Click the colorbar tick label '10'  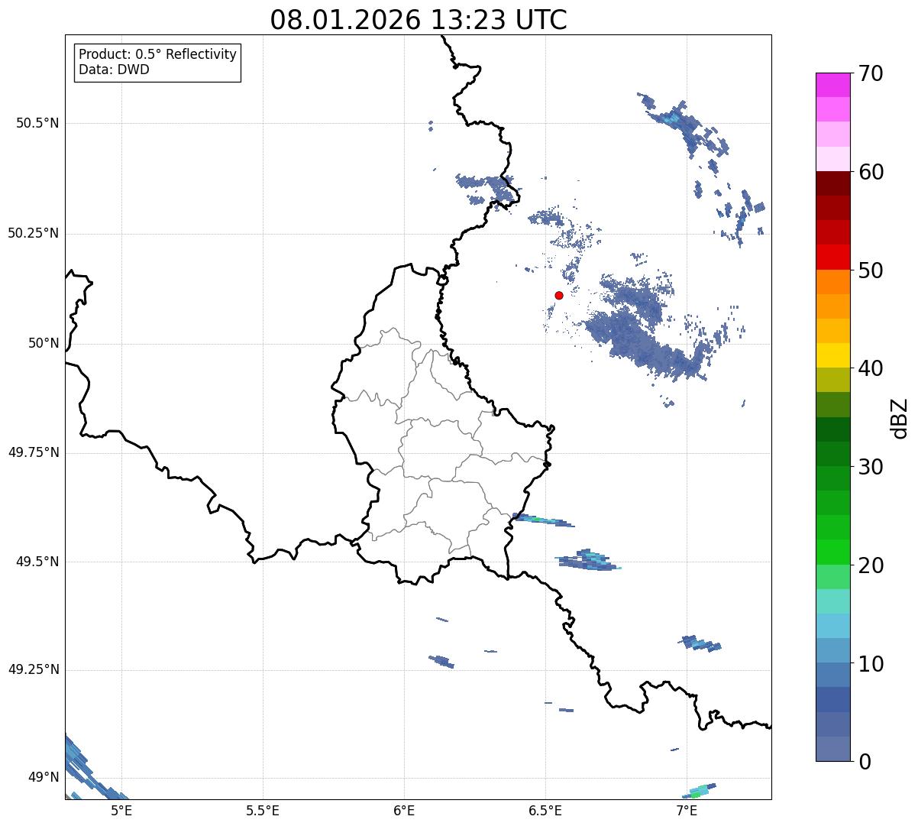pos(871,663)
